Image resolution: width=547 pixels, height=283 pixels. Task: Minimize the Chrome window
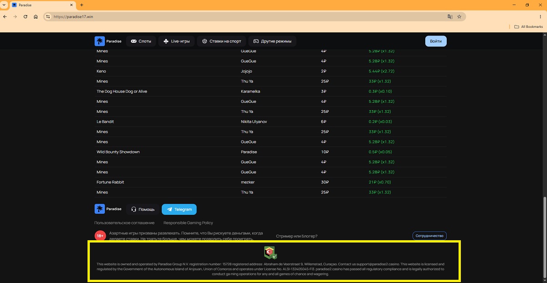click(x=514, y=5)
